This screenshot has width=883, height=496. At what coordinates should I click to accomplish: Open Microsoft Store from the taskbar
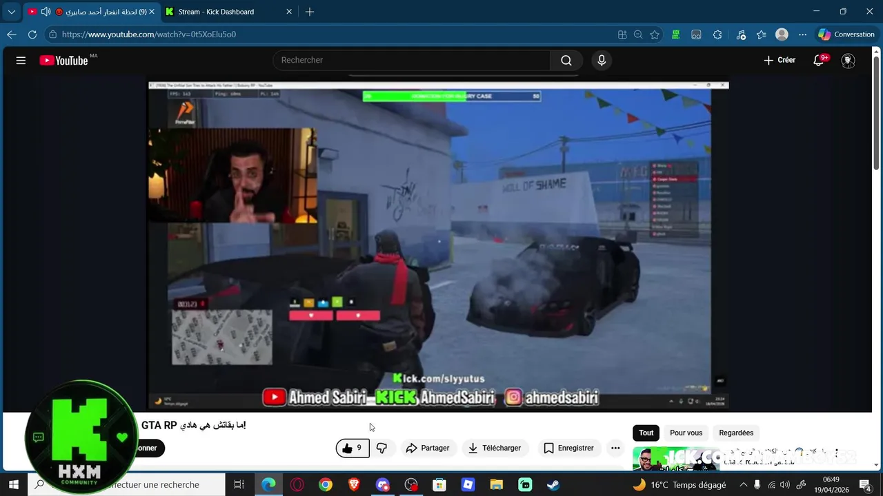point(439,485)
